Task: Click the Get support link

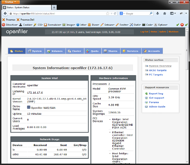Action: tap(157, 98)
